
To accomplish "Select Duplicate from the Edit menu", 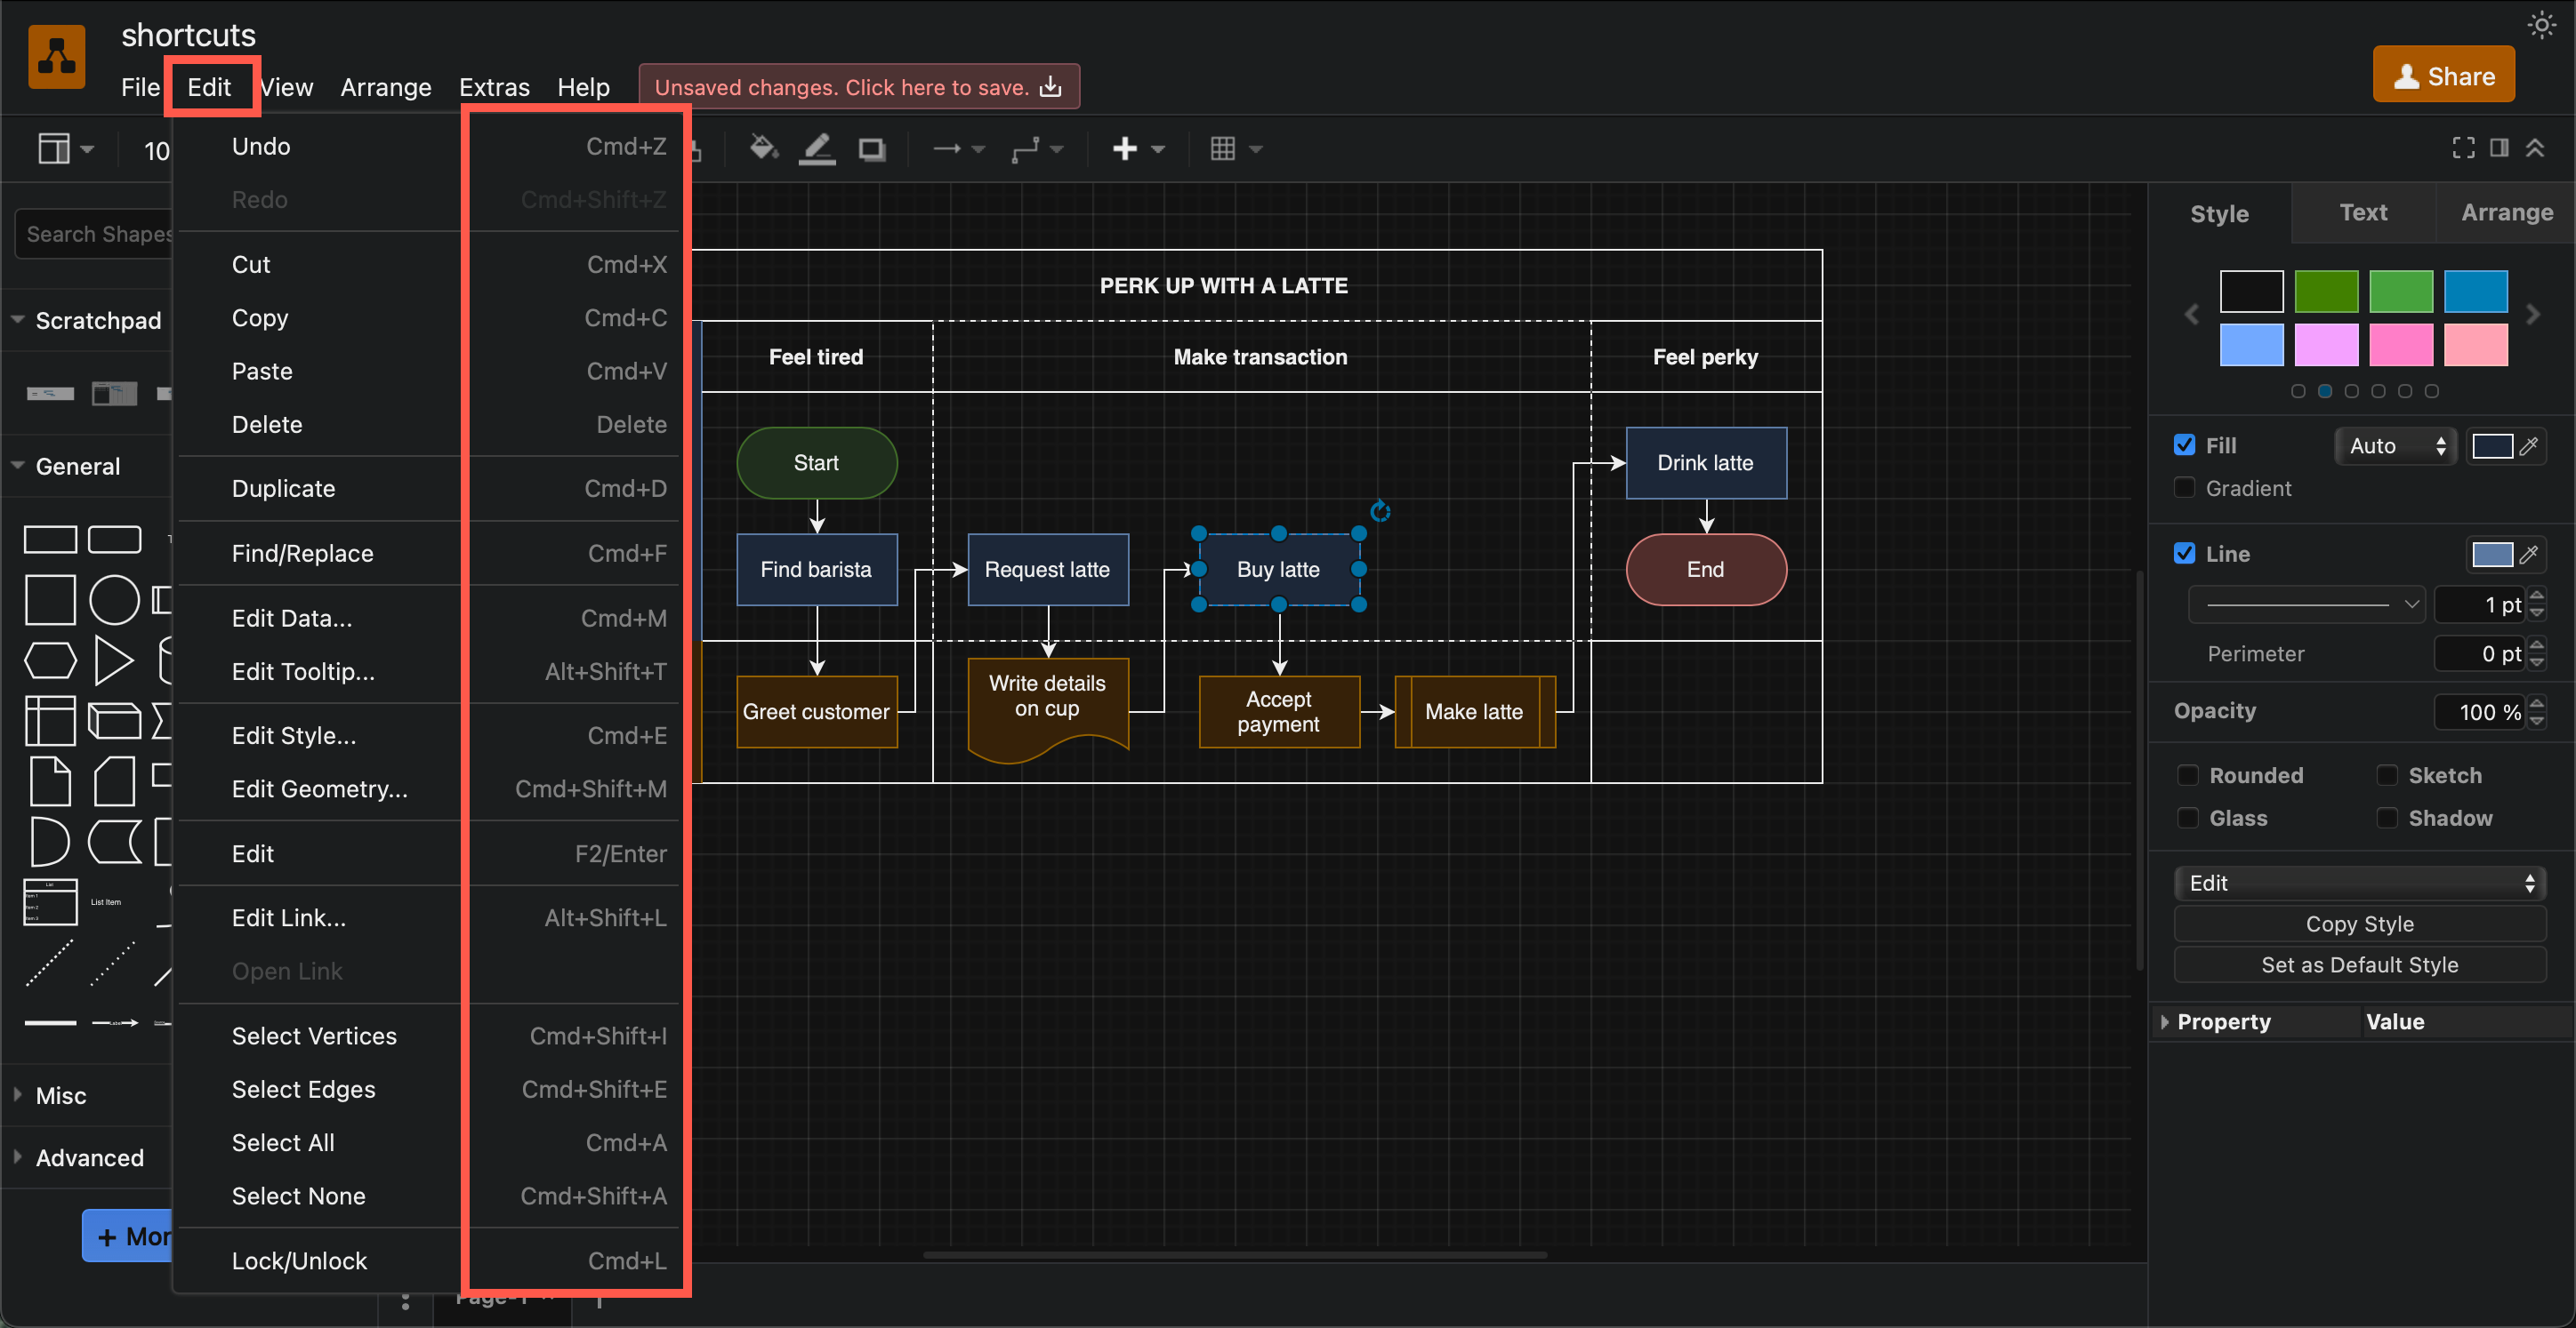I will [x=283, y=489].
